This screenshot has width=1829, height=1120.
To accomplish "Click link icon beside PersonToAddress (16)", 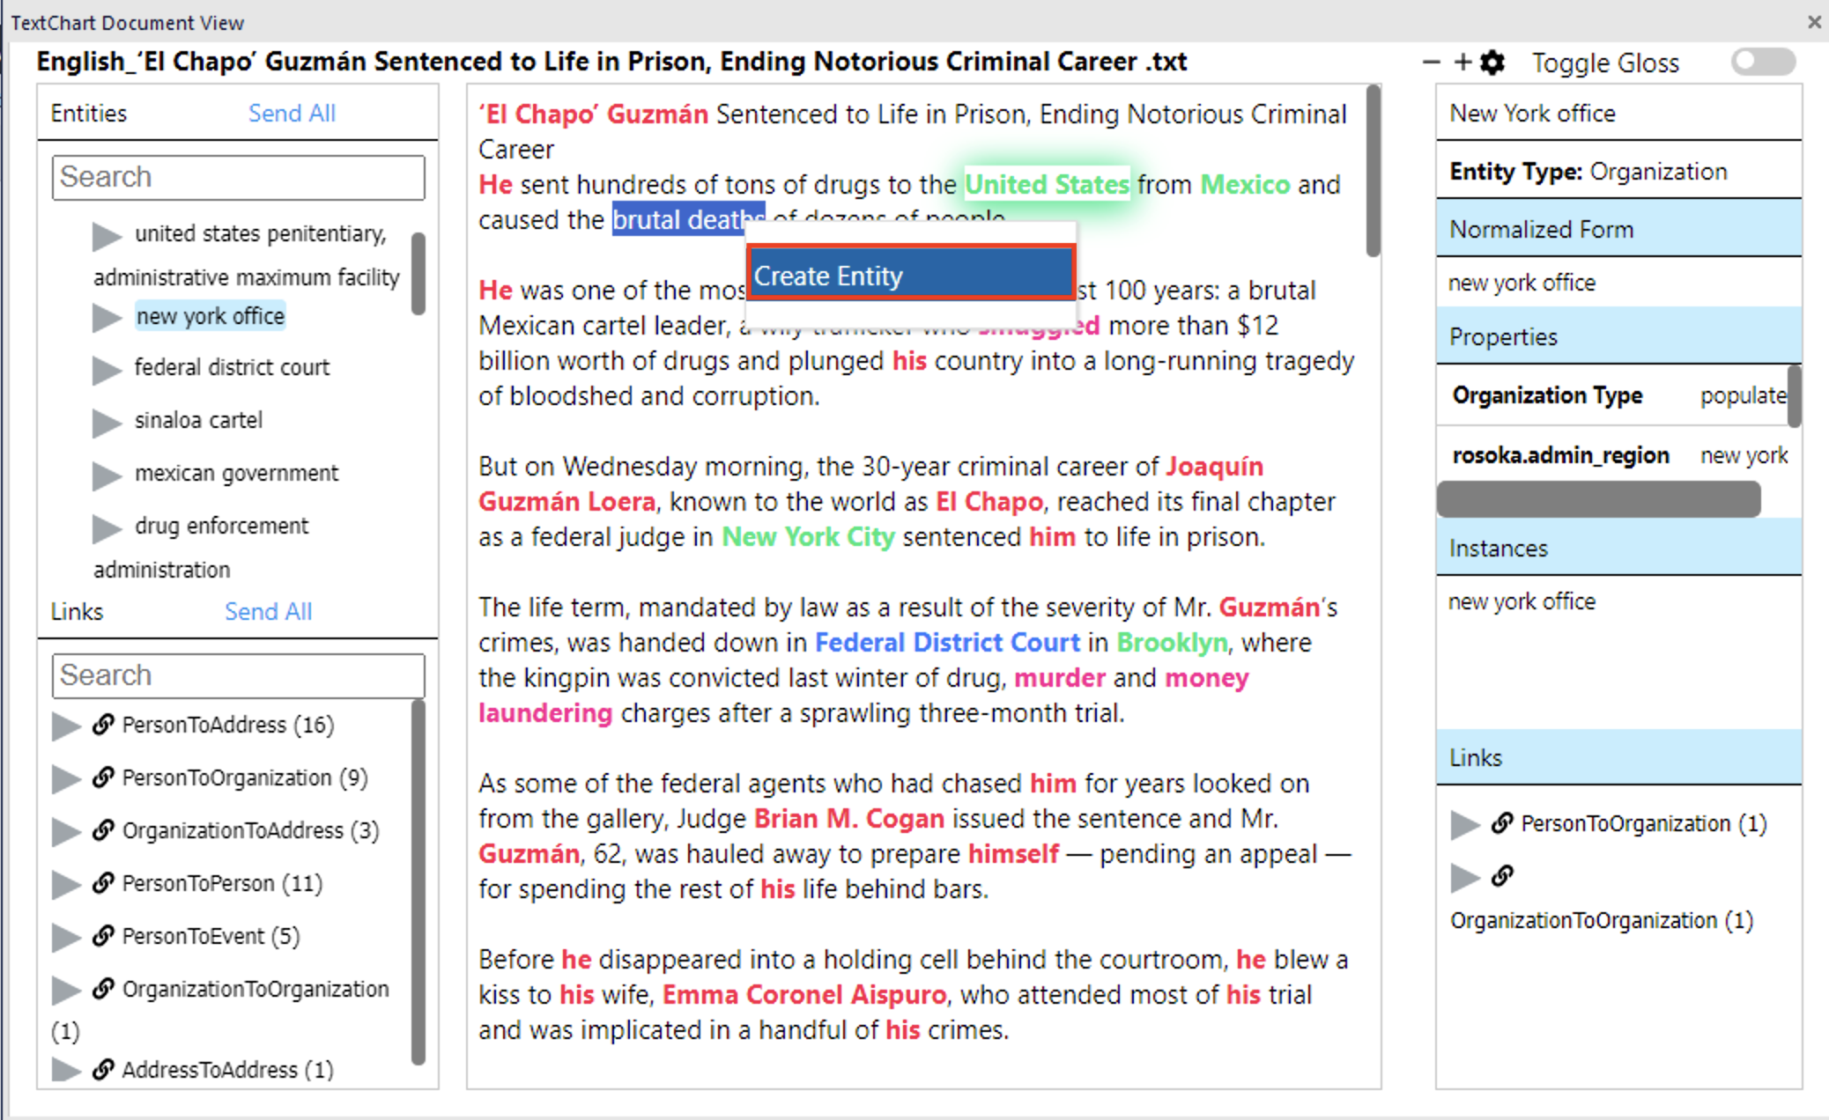I will (x=103, y=725).
